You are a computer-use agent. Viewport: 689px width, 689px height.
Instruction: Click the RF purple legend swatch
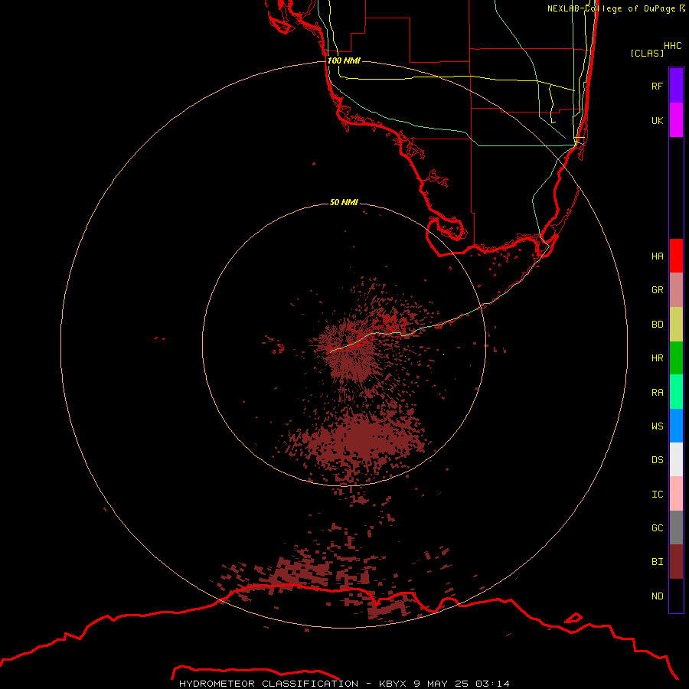[x=676, y=86]
